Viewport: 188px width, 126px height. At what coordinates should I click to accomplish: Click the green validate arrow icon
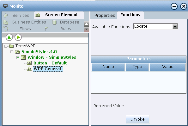9,37
